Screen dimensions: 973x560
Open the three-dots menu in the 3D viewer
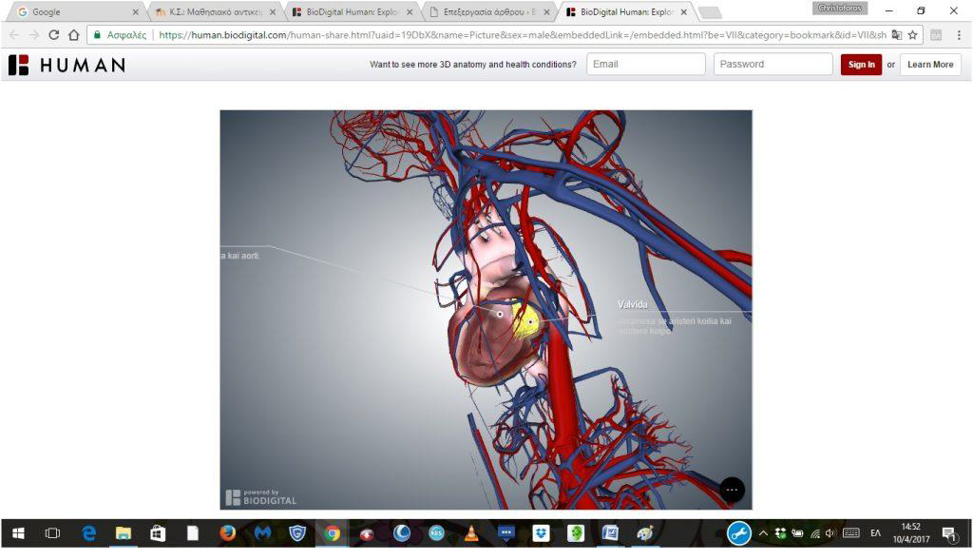[731, 490]
